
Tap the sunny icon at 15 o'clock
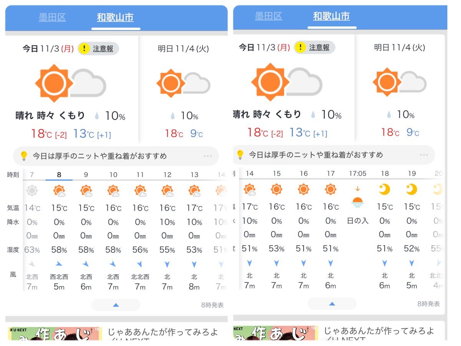[277, 190]
